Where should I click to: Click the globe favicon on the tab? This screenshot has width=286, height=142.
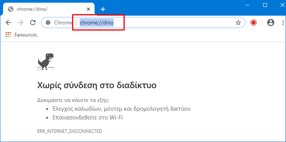click(x=11, y=9)
